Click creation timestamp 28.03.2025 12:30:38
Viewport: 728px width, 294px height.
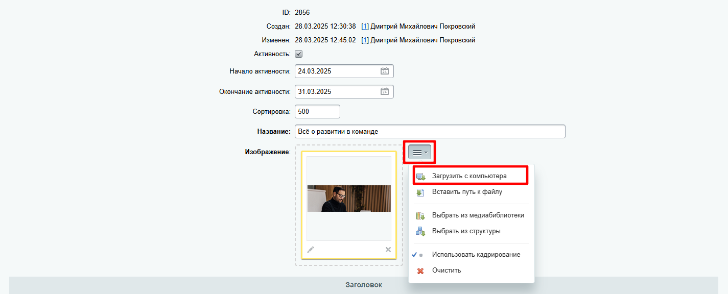[325, 27]
